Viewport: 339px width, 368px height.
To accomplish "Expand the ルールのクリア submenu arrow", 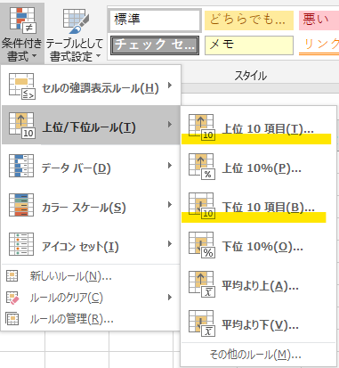I will tap(170, 297).
